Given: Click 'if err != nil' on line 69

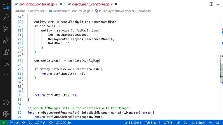Looking at the screenshot, I should click(46, 26).
